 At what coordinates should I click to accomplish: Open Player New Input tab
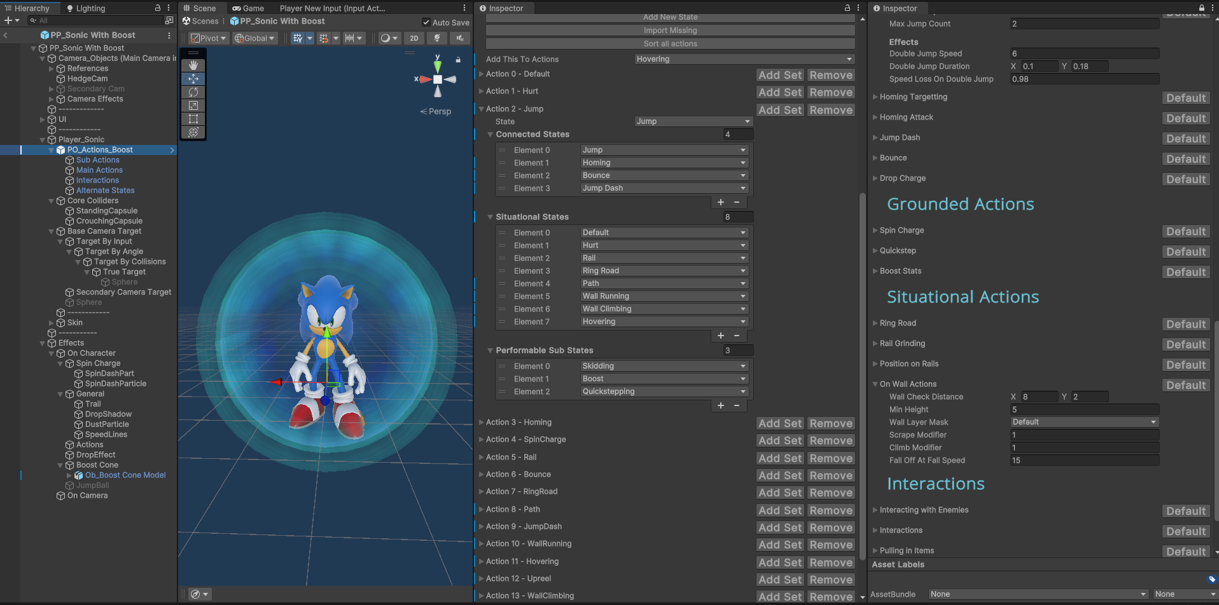pyautogui.click(x=333, y=8)
